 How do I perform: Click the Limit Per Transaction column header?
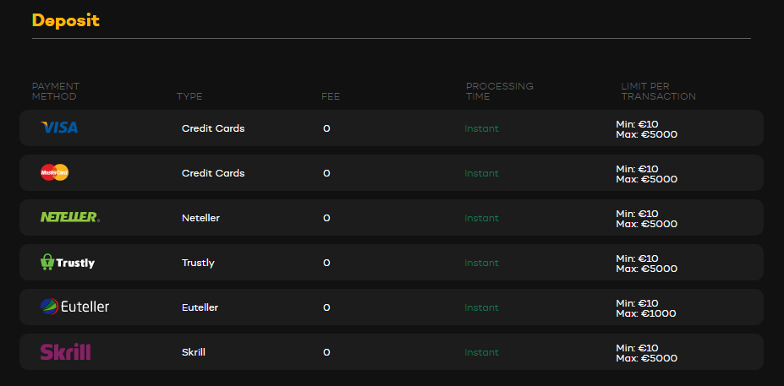(x=659, y=91)
